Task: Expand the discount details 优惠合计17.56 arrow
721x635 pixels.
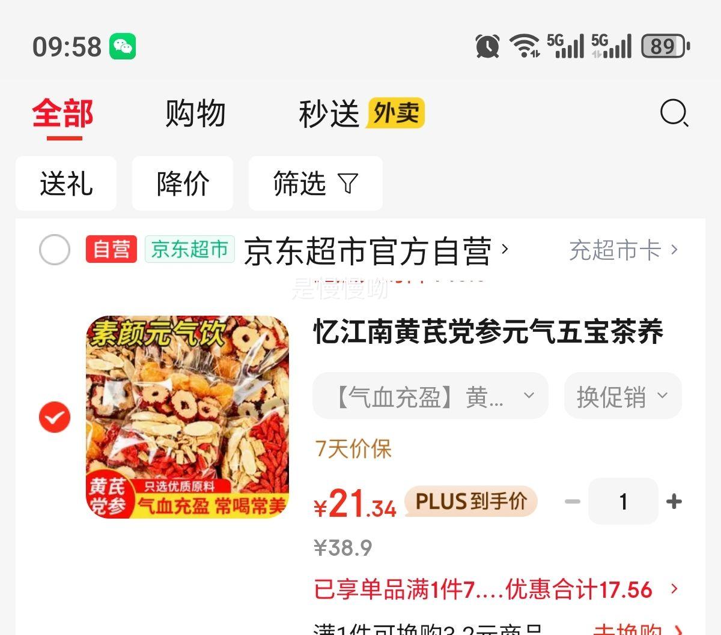Action: (x=674, y=589)
